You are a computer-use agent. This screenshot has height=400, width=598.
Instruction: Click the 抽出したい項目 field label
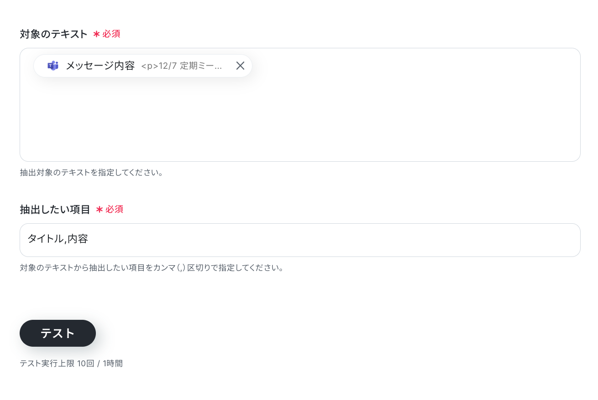click(55, 210)
